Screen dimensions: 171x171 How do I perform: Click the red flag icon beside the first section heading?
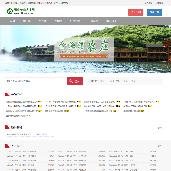(x=7, y=95)
